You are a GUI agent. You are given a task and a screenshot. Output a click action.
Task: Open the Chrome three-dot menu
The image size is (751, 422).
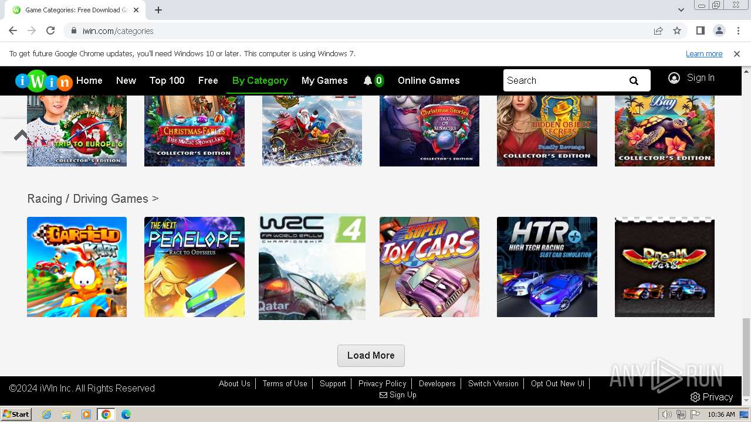(x=737, y=30)
